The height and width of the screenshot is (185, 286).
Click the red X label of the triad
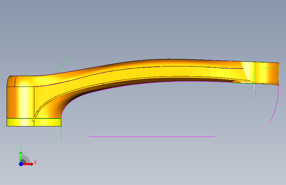[x=35, y=162]
